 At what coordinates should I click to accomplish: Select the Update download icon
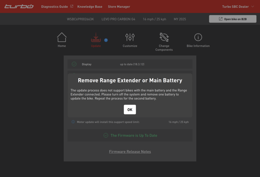(x=96, y=37)
